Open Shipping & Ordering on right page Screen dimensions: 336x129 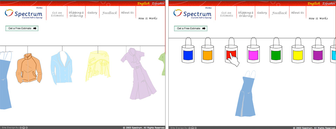246,14
